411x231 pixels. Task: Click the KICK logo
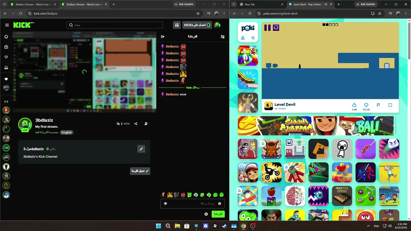[x=24, y=25]
